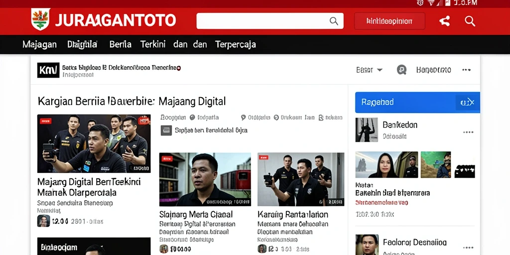Click the red badge on the portrait thumbnail
The image size is (510, 255).
coord(167,159)
